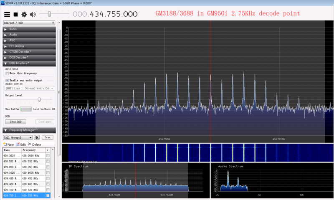Click the Frequency column header
334x200 pixels.
coord(33,150)
